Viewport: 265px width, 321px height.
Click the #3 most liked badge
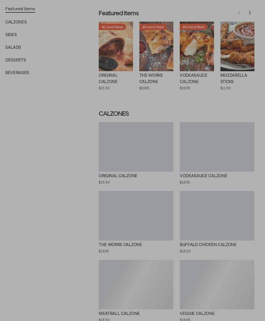click(193, 27)
